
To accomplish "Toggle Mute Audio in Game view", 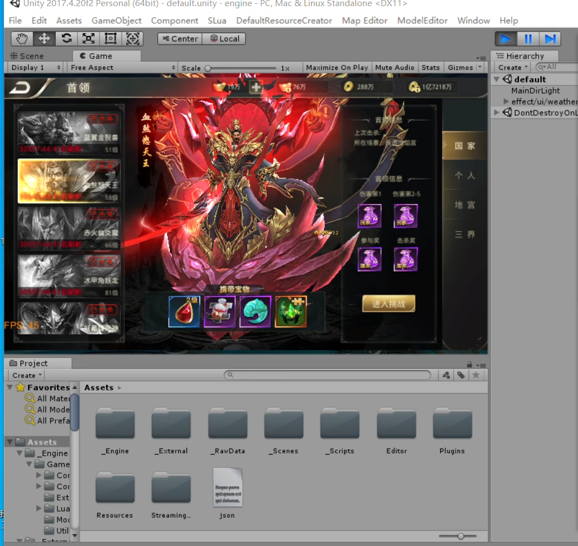I will pyautogui.click(x=394, y=68).
